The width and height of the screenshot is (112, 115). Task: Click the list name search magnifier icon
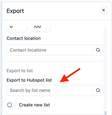click(98, 90)
